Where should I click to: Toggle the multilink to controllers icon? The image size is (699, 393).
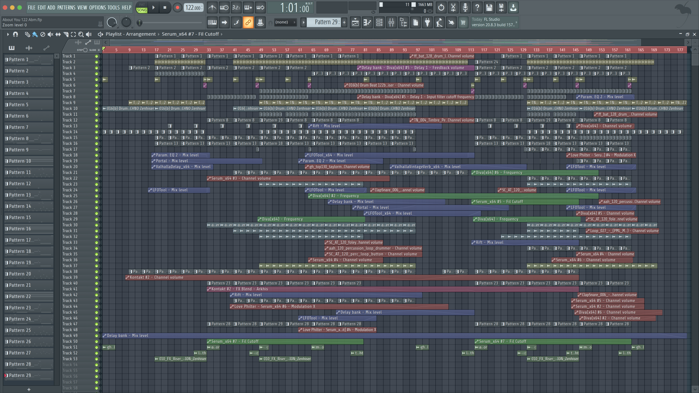(x=260, y=23)
